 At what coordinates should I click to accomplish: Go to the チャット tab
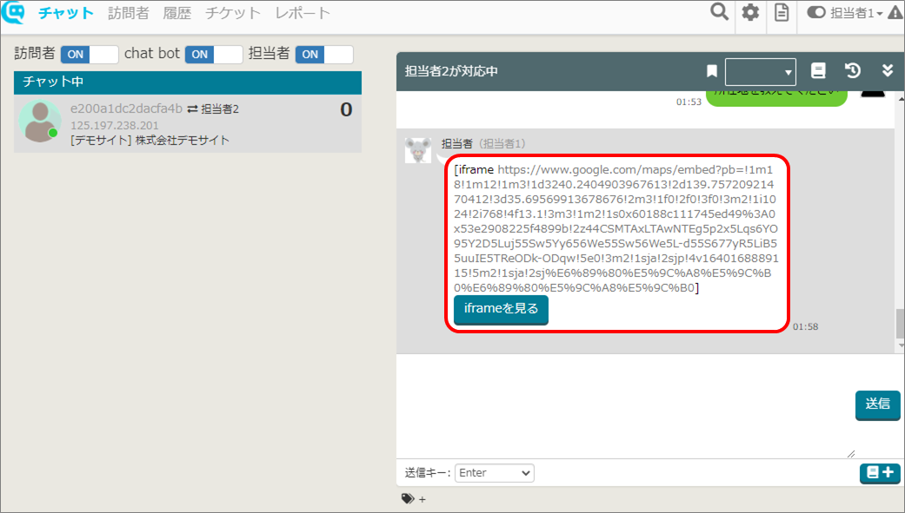[x=66, y=13]
